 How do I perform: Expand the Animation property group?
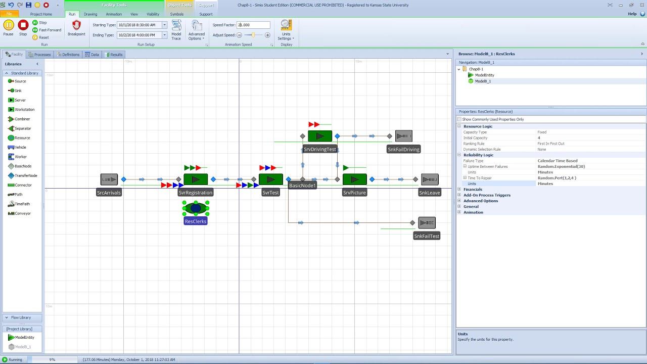(x=459, y=212)
